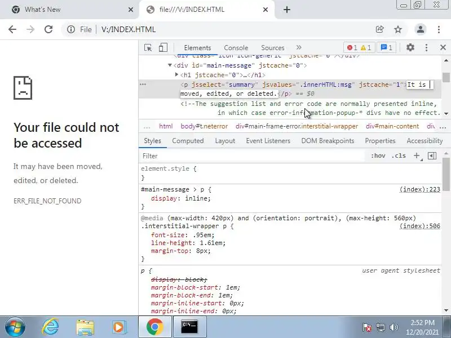Screen dimensions: 451x338
Task: Click the ERR_FILE_NOT_FOUND error code
Action: (47, 201)
